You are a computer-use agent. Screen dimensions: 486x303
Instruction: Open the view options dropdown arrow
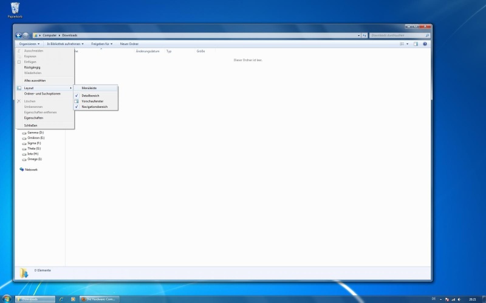pos(407,44)
